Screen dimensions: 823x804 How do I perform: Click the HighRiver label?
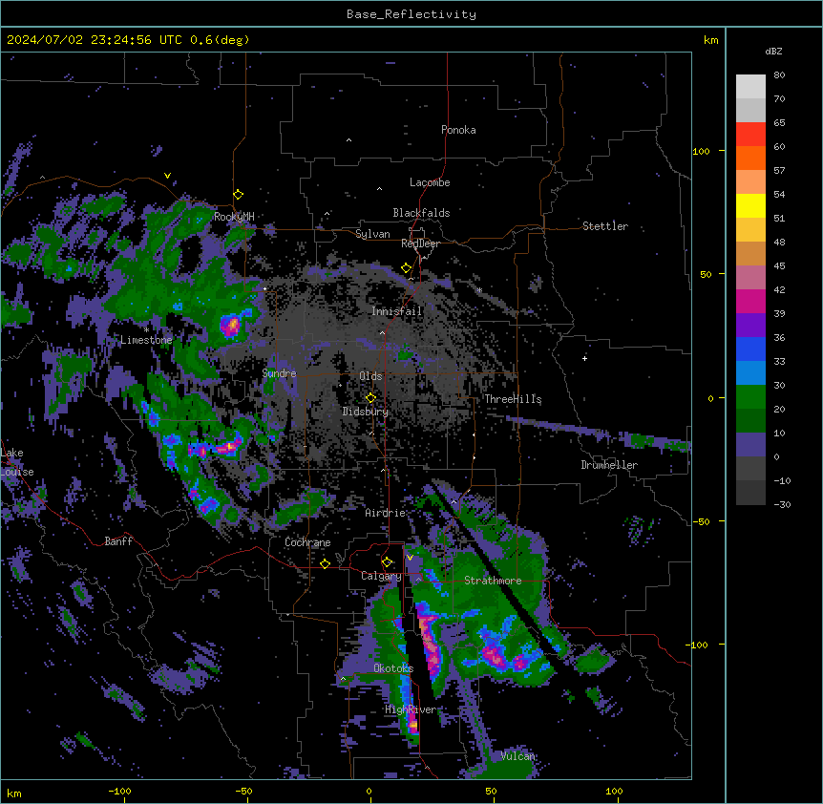tap(410, 709)
